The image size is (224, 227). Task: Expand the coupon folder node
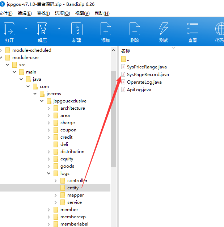click(x=49, y=130)
